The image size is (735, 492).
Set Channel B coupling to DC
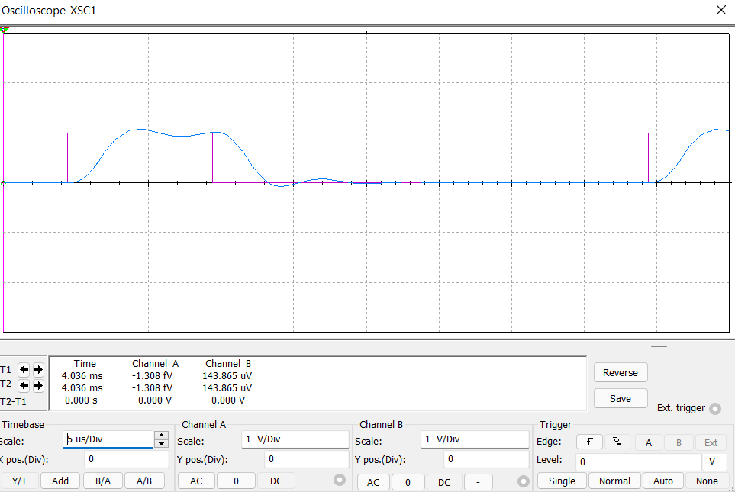444,482
